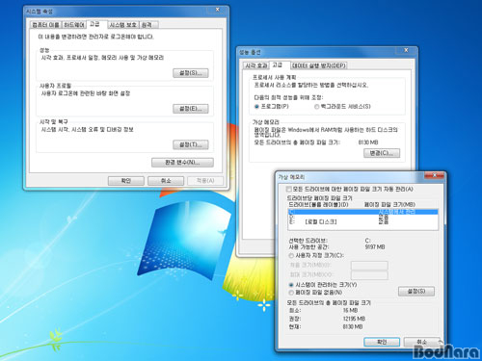Click the 8130 MB total in 성능 옵션

[368, 142]
